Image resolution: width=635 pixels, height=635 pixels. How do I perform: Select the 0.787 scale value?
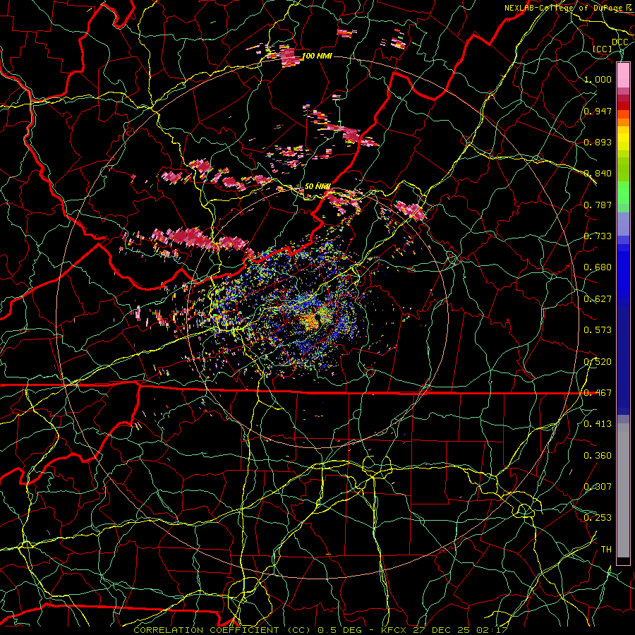[x=598, y=205]
